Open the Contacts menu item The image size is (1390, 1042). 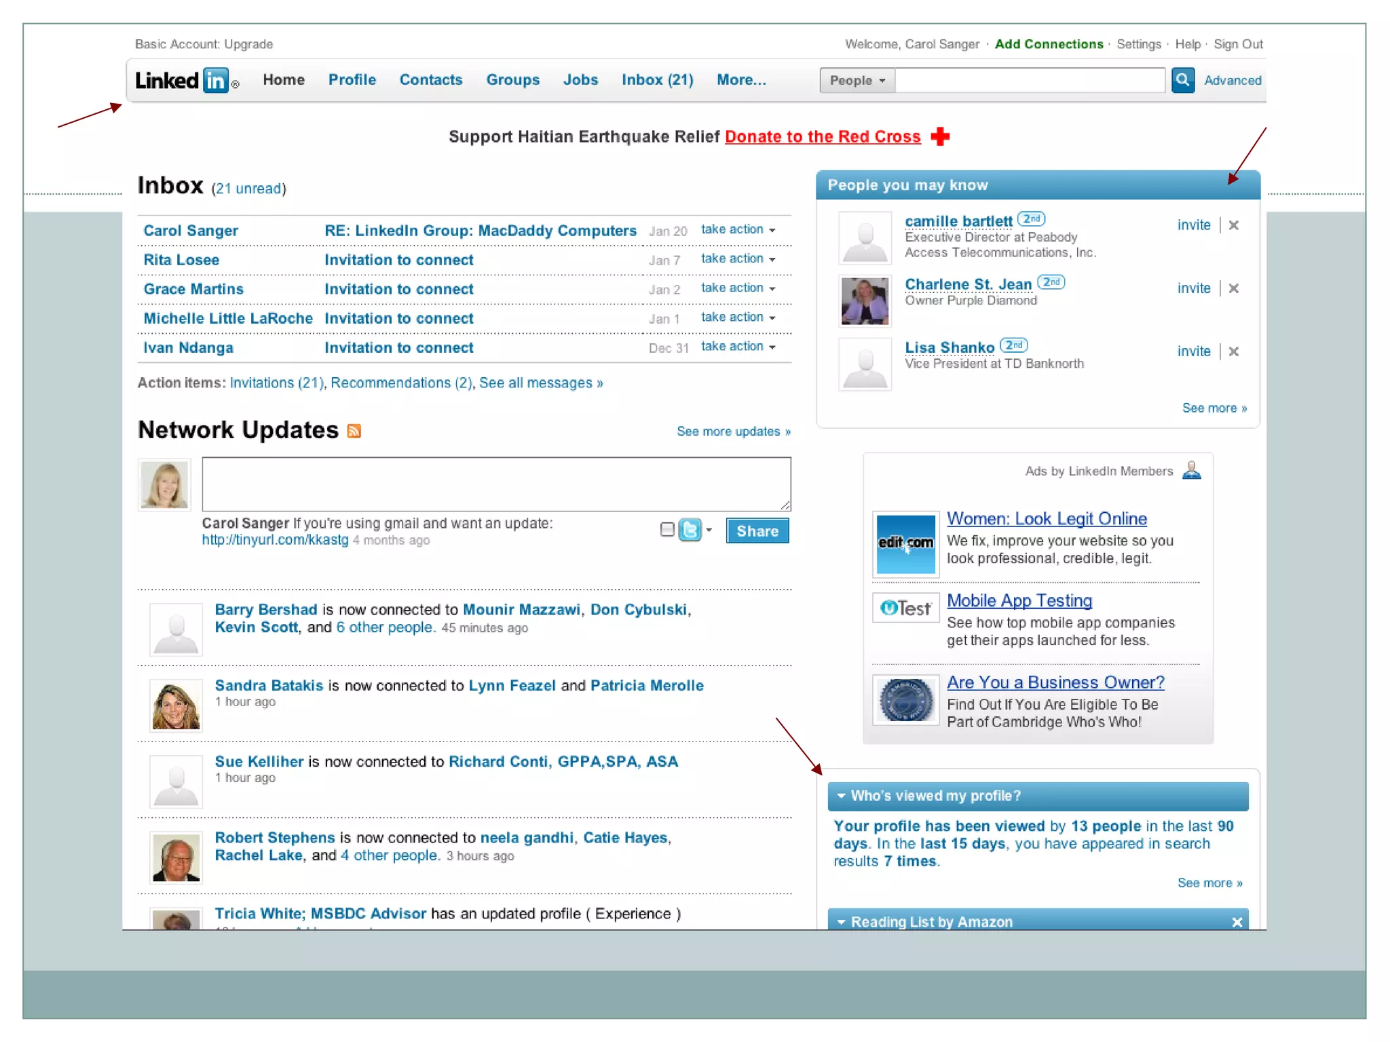point(430,80)
